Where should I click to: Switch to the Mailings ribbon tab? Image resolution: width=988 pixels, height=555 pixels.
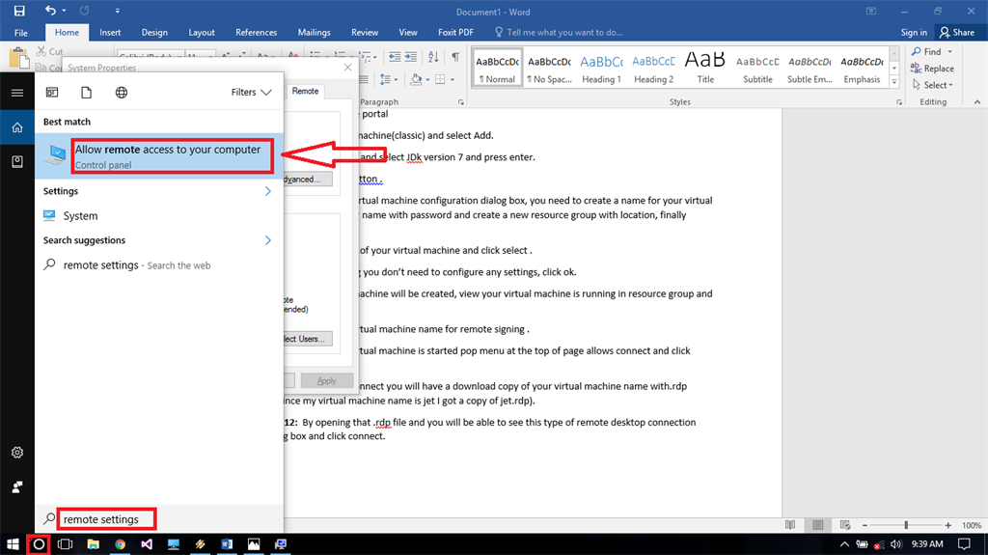(x=314, y=32)
